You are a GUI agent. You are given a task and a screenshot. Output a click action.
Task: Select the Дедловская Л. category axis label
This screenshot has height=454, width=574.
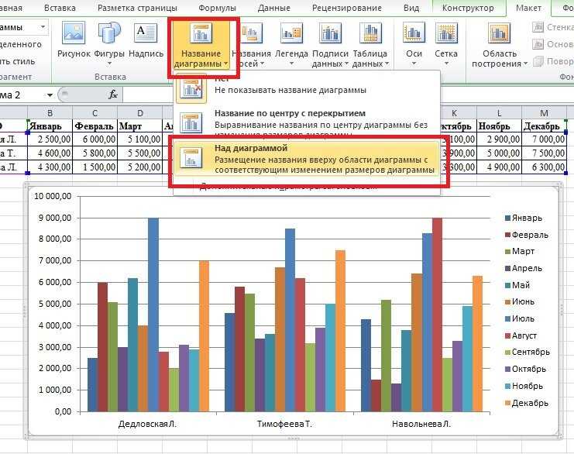click(x=147, y=424)
